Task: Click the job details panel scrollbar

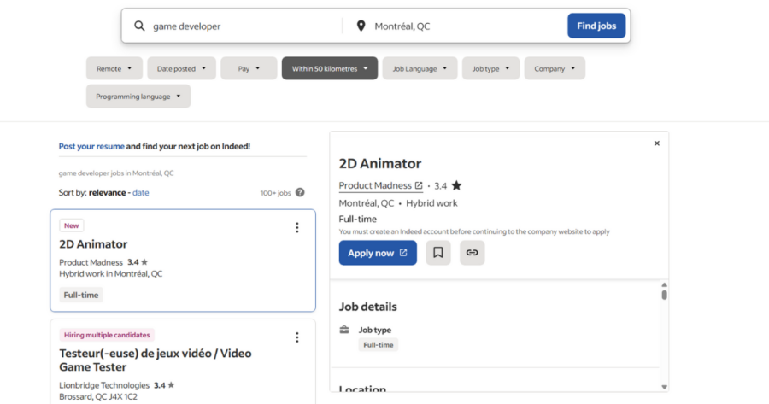Action: pos(664,295)
